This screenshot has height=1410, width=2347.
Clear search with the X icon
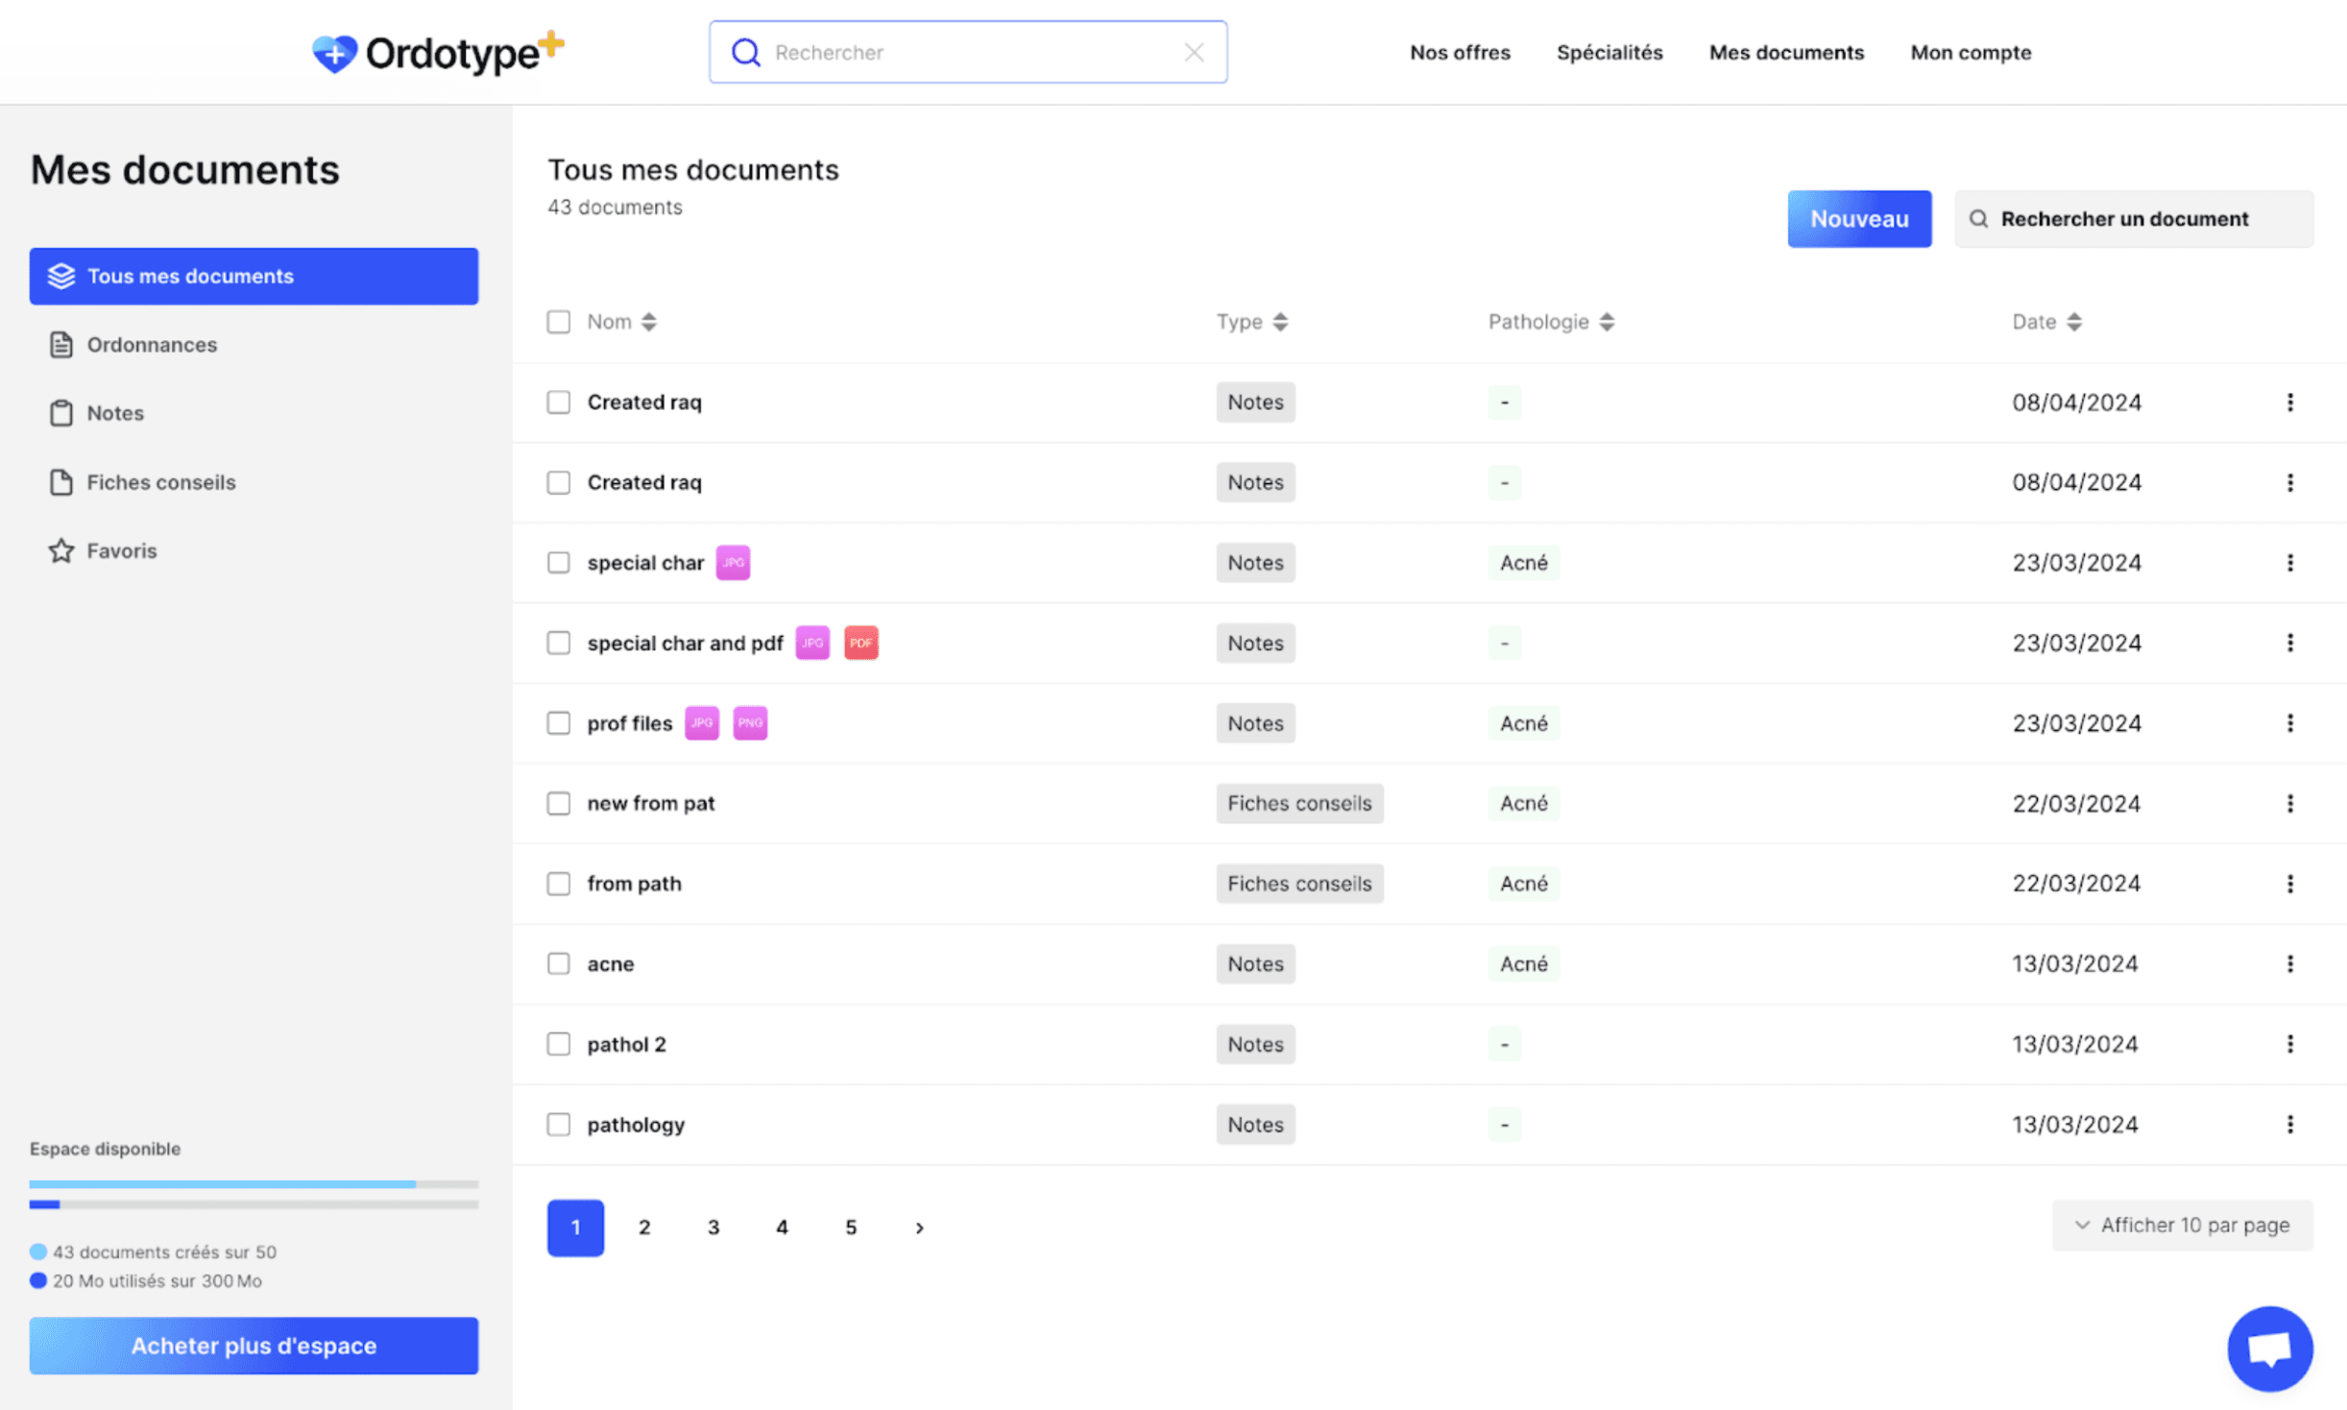(x=1194, y=52)
